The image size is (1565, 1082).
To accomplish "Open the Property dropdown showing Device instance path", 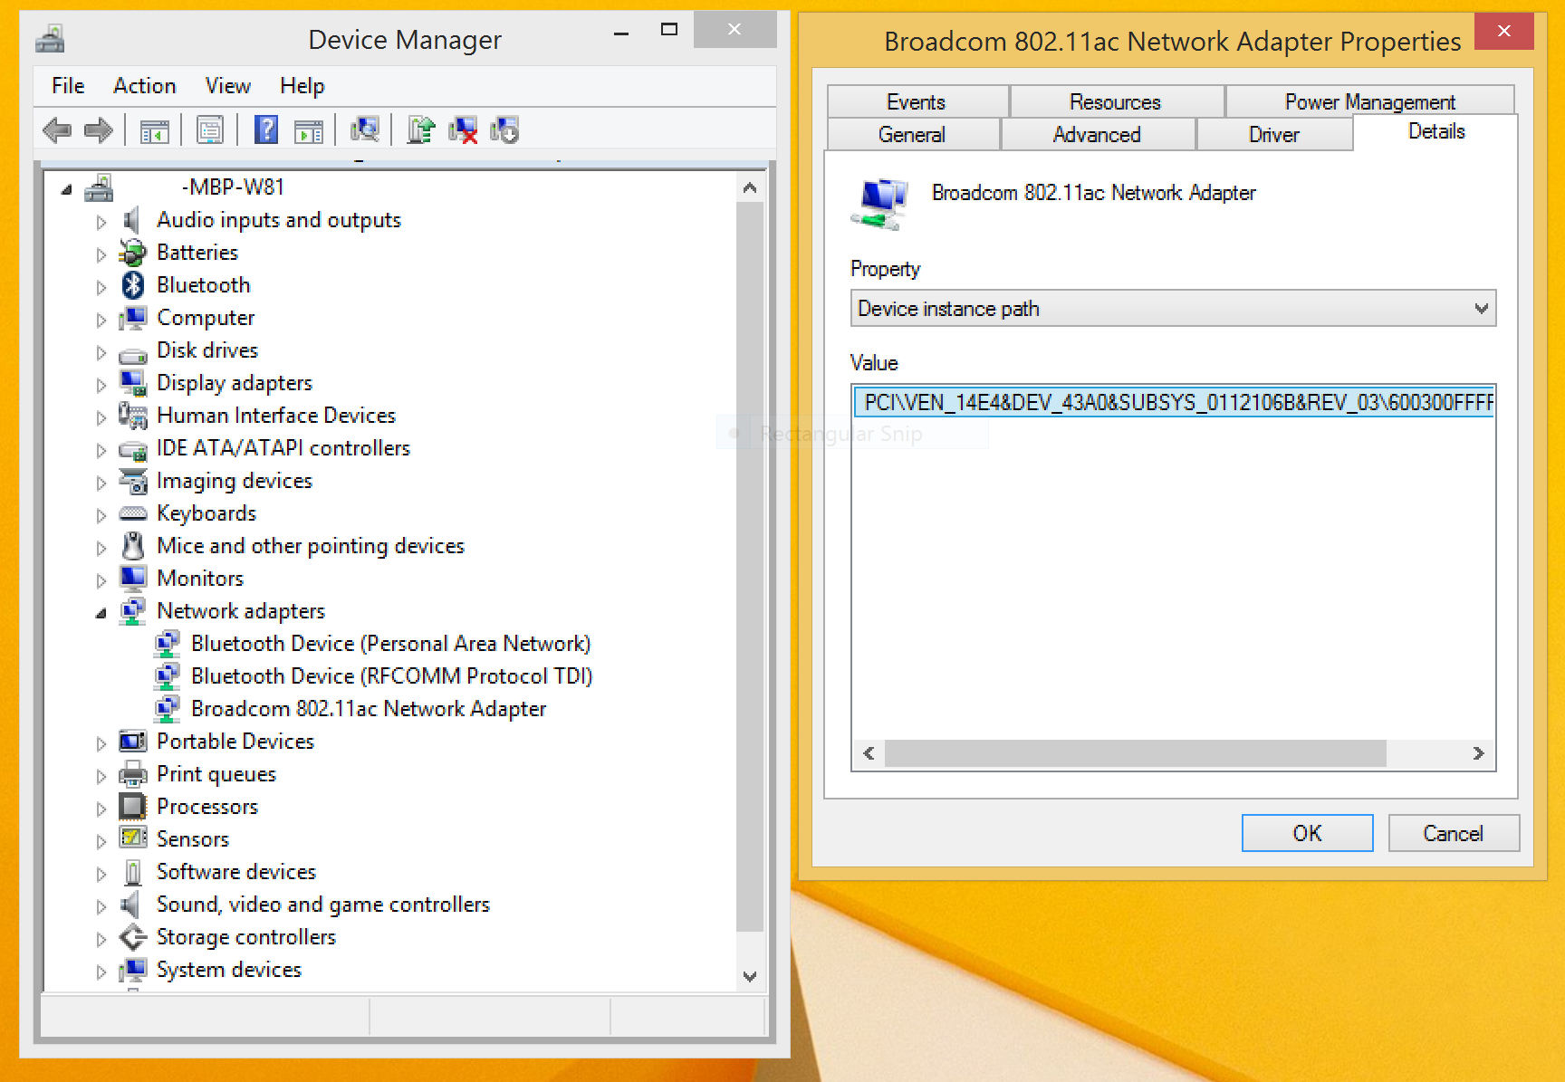I will 1173,309.
